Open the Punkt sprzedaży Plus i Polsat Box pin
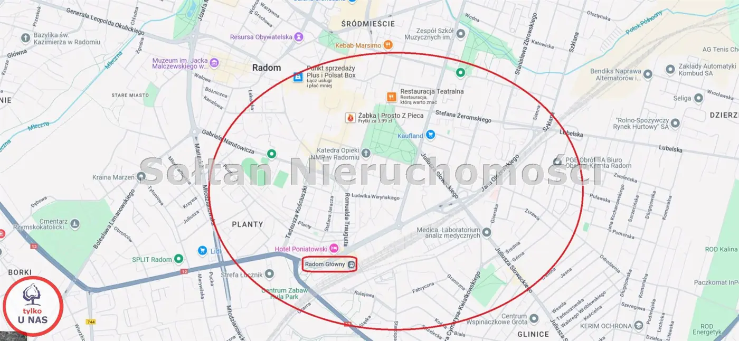 (298, 78)
